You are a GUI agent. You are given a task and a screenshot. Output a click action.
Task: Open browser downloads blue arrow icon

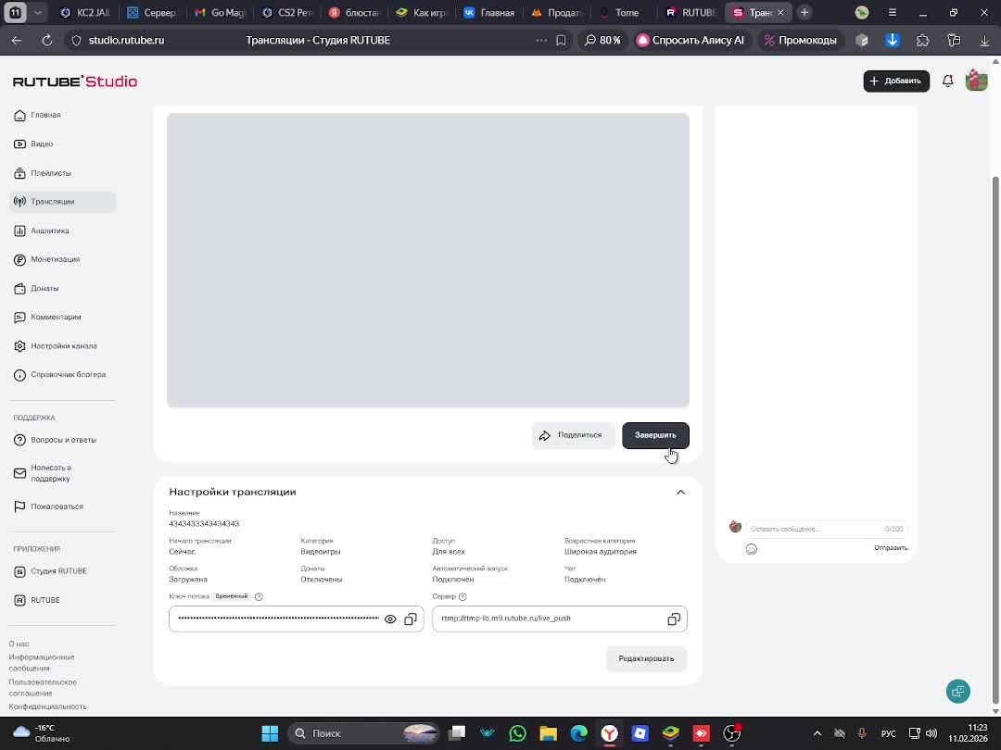(x=893, y=40)
